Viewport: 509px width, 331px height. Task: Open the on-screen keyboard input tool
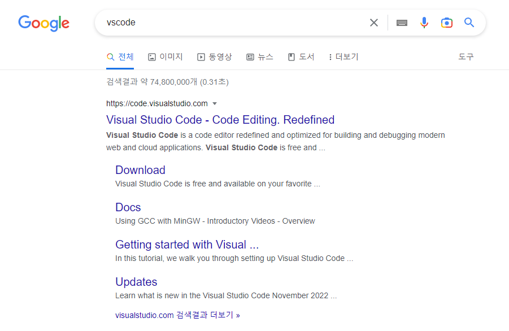click(402, 23)
